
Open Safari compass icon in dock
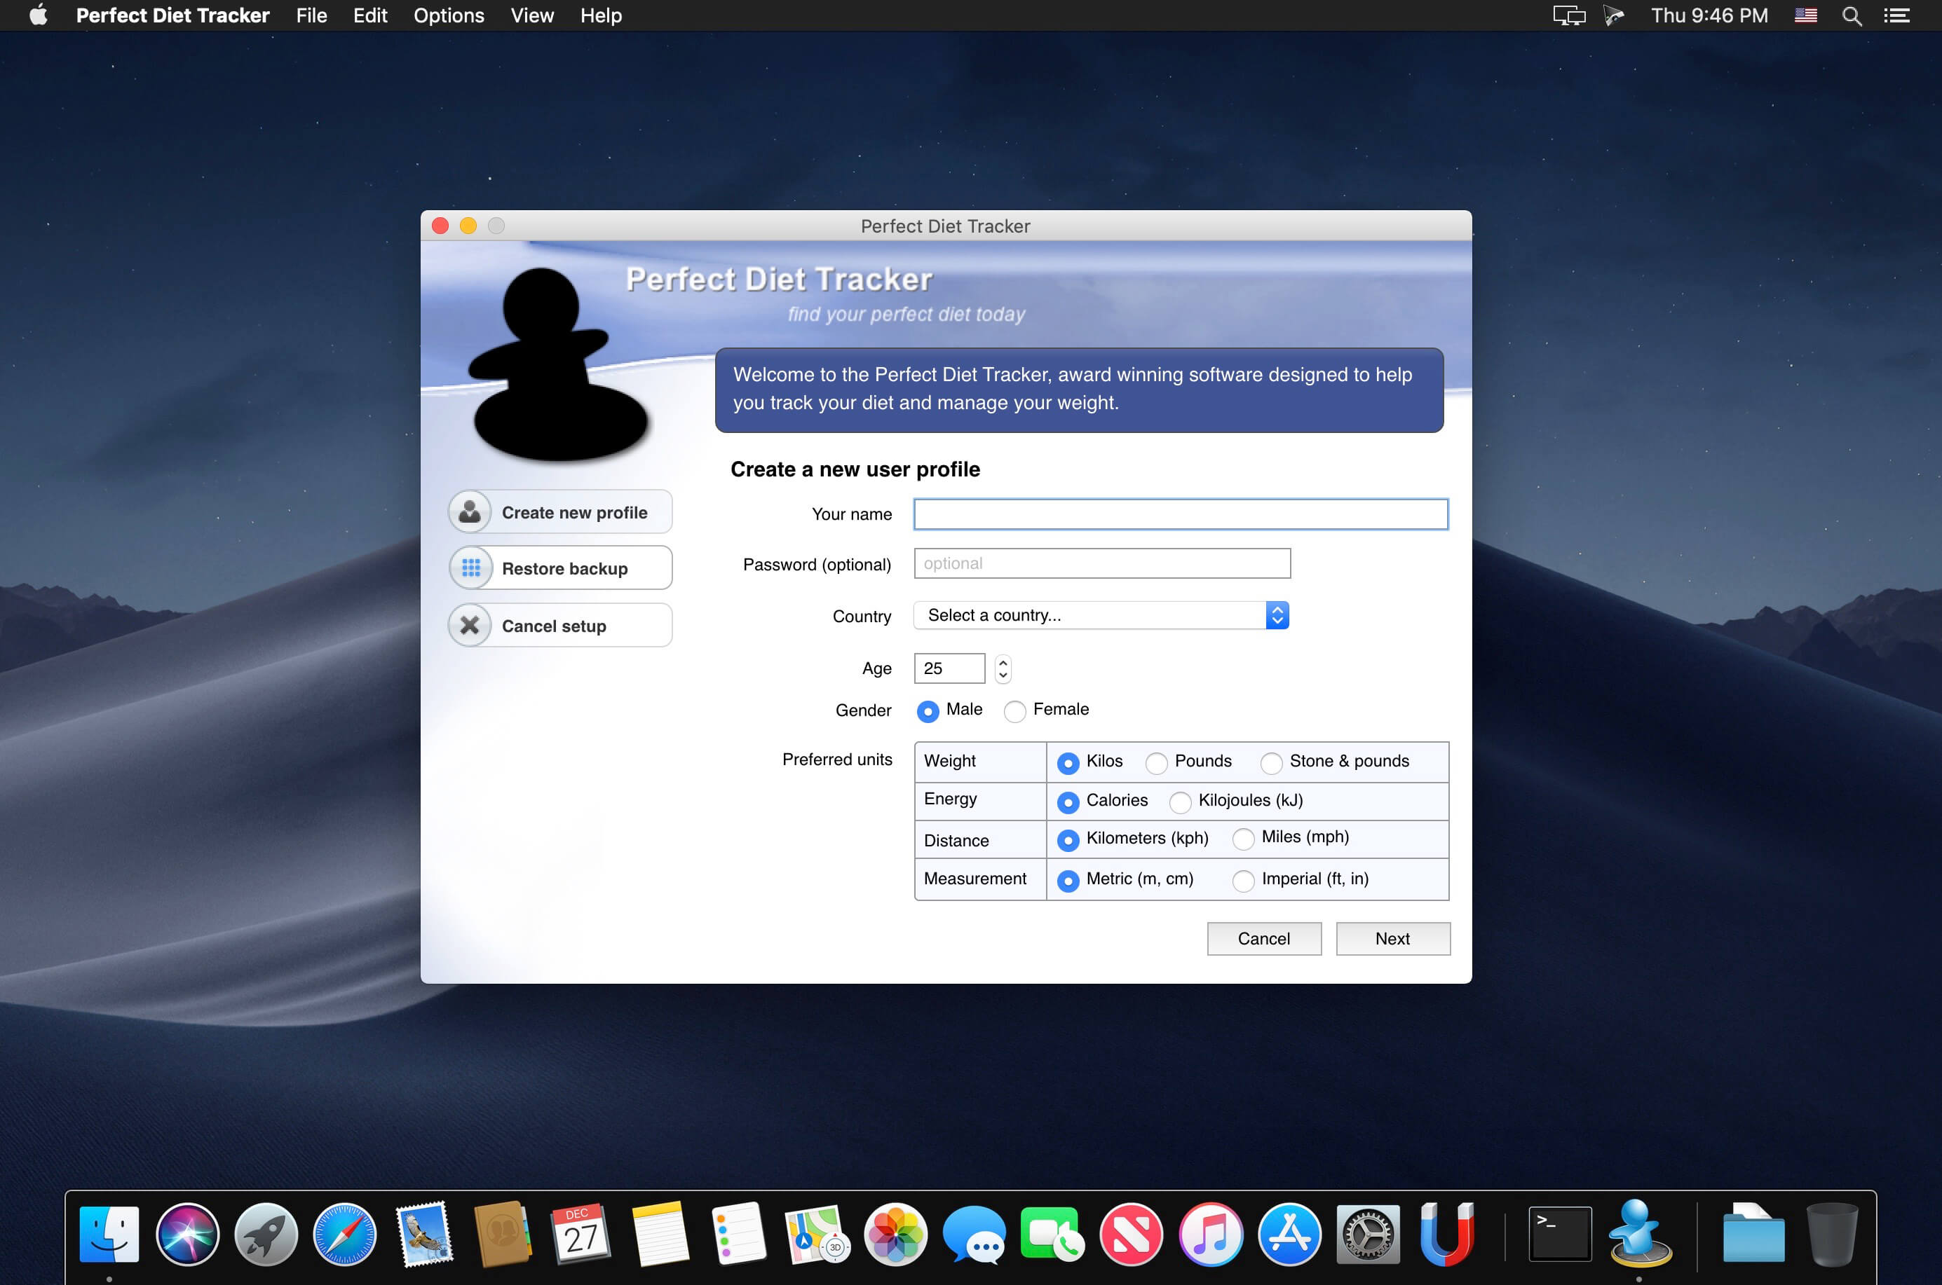344,1234
